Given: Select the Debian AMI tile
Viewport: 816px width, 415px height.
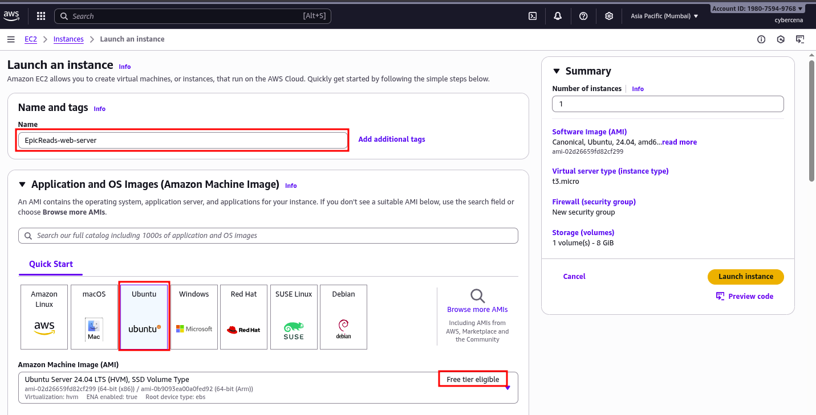Looking at the screenshot, I should [343, 317].
